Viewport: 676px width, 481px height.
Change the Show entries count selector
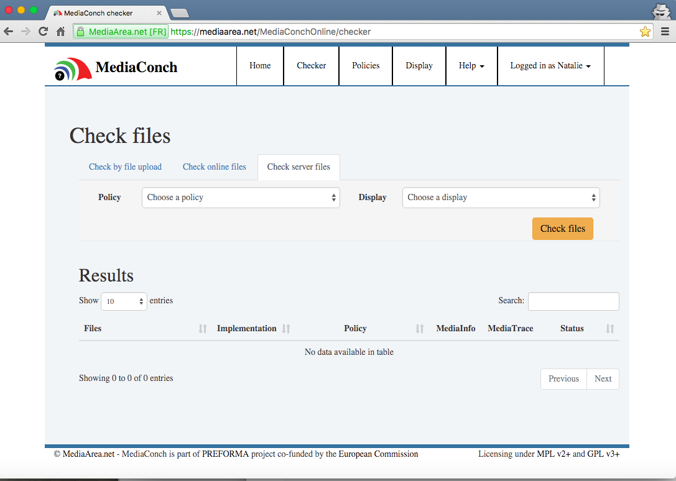pyautogui.click(x=124, y=301)
